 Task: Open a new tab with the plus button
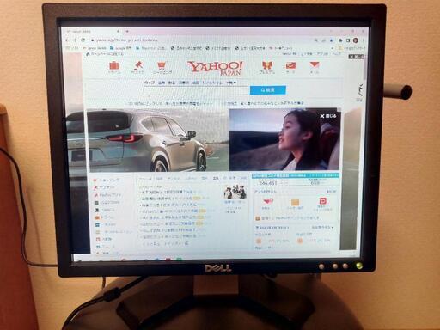127,31
